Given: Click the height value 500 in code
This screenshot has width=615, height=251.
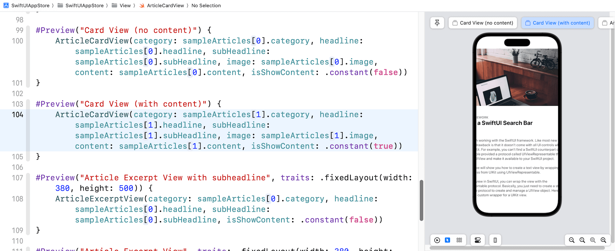Looking at the screenshot, I should [126, 188].
